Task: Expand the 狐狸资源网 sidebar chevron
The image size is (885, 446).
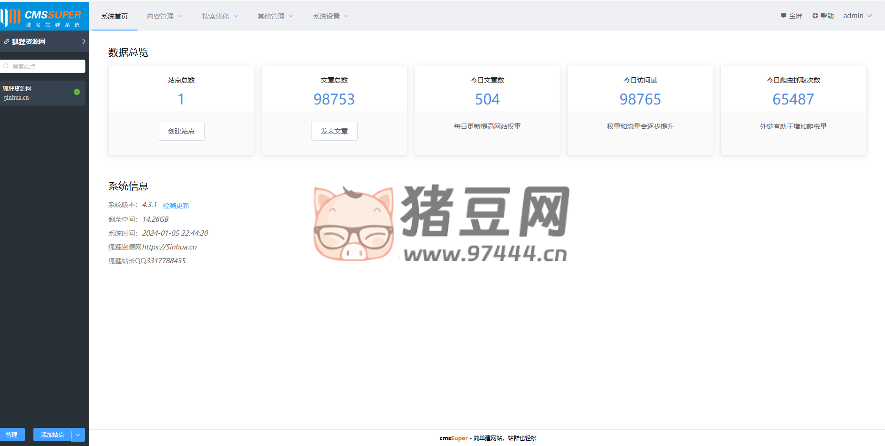Action: pos(83,41)
